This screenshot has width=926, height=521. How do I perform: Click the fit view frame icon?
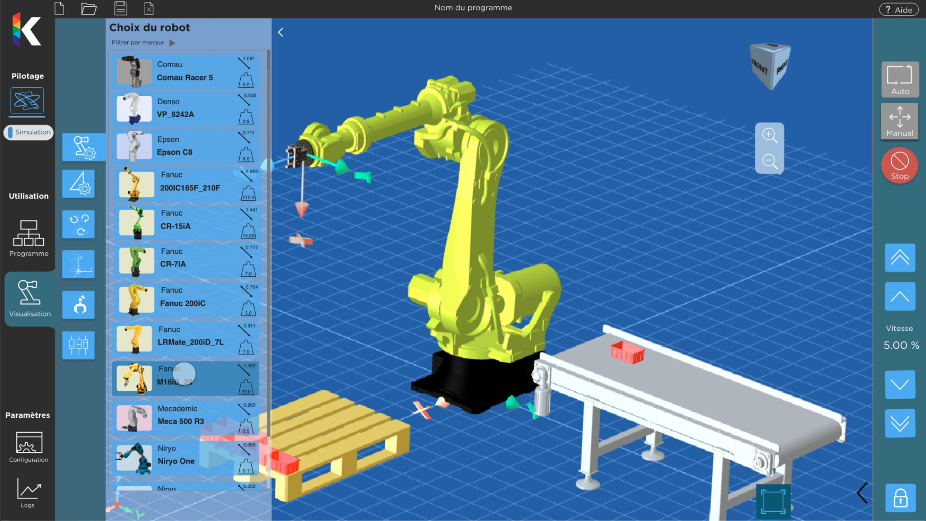(x=773, y=502)
